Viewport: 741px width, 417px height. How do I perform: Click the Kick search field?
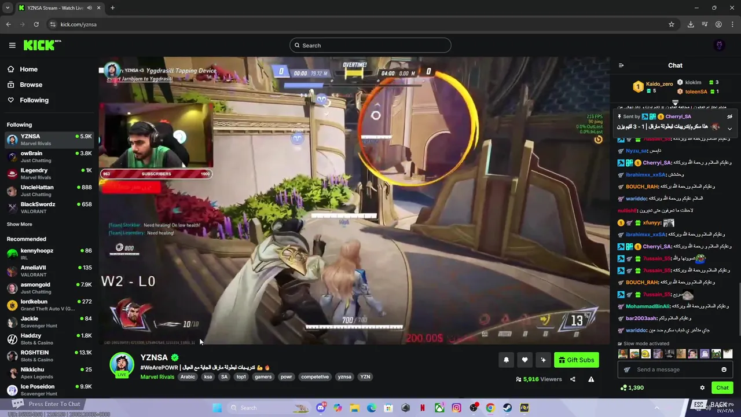pos(370,45)
